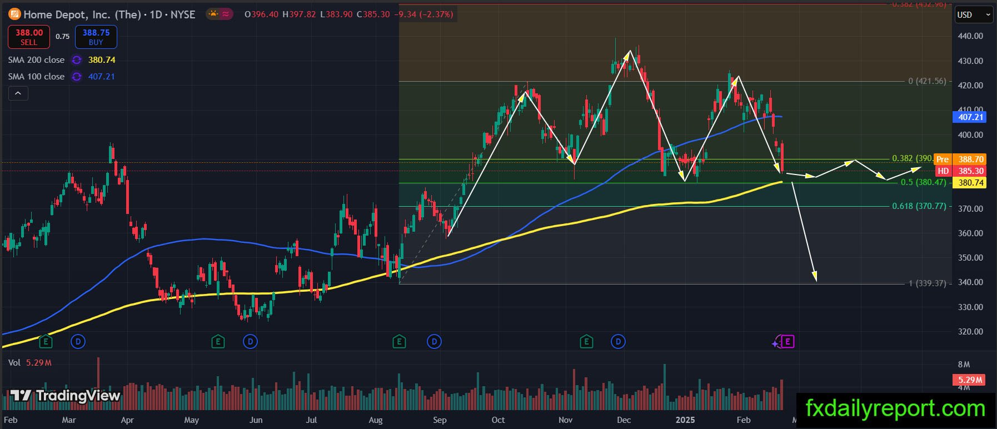997x429 pixels.
Task: Click the yellow 380.74 SMA price label
Action: click(x=970, y=183)
